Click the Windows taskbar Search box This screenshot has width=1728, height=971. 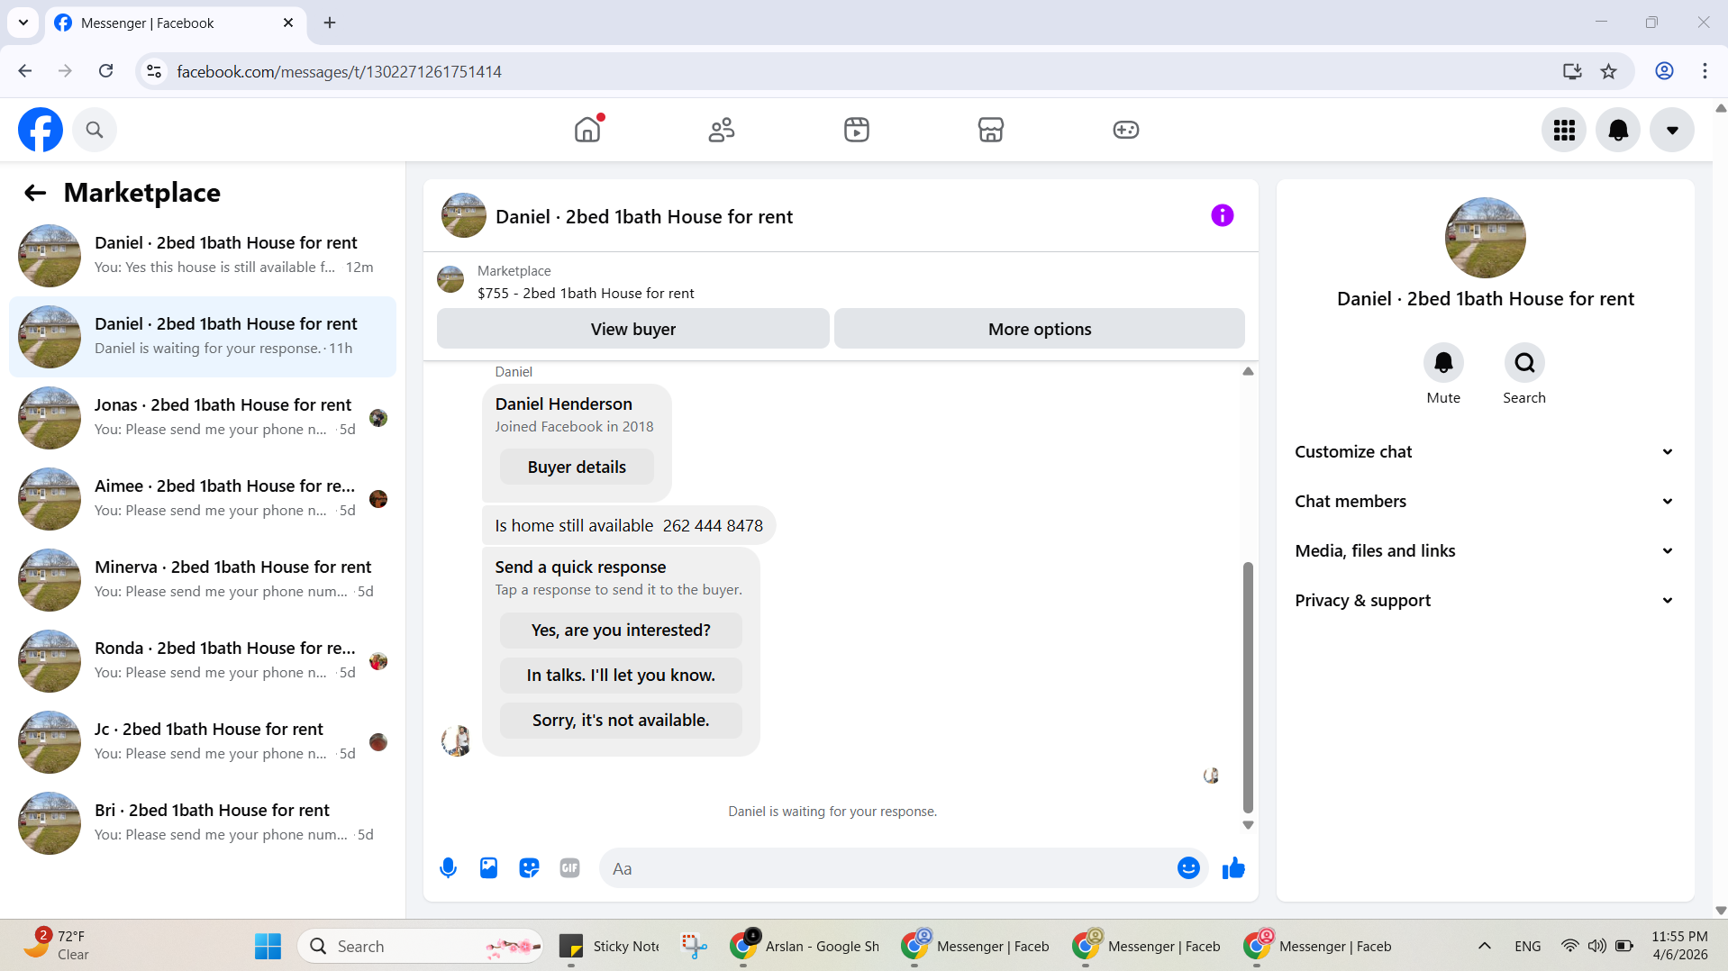(x=420, y=947)
